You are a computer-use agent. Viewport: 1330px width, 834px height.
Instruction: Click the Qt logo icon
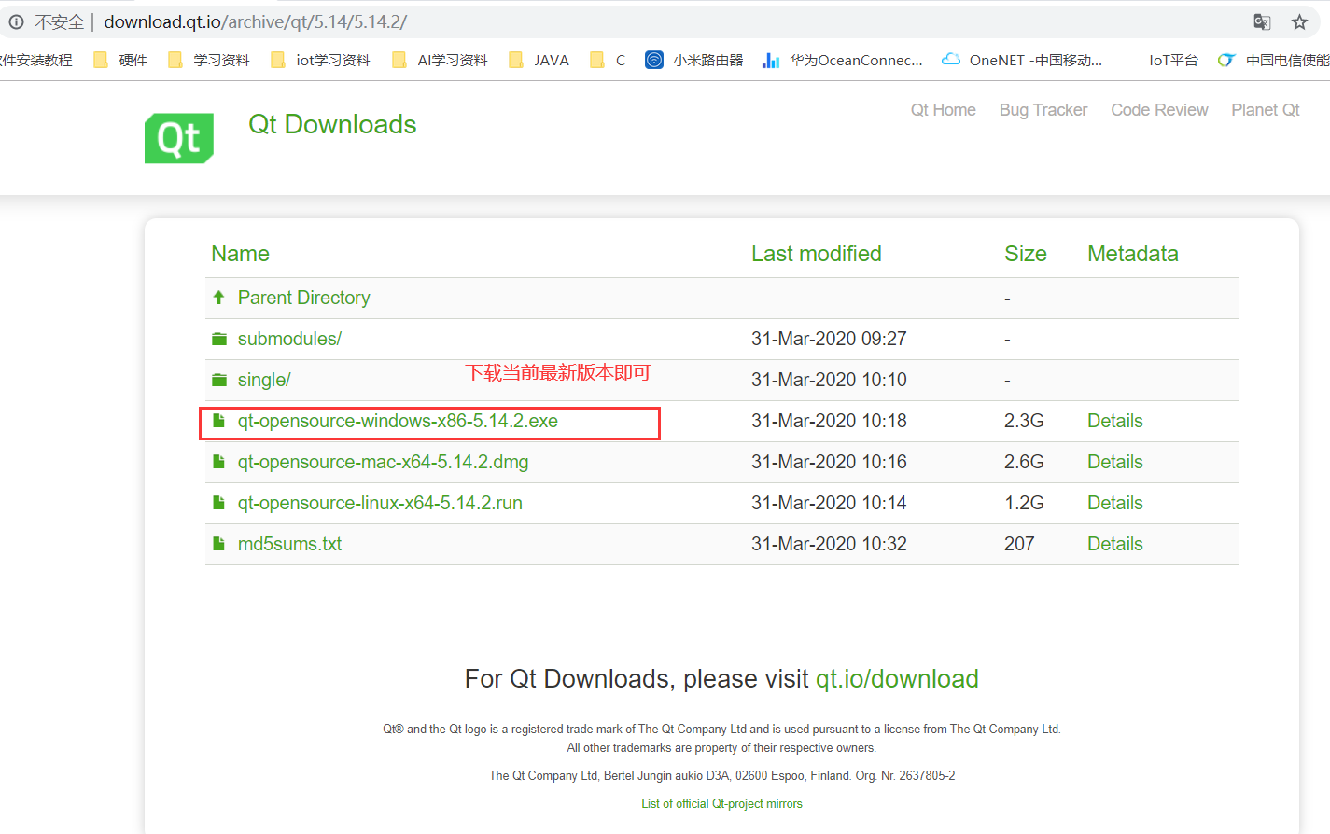click(178, 137)
